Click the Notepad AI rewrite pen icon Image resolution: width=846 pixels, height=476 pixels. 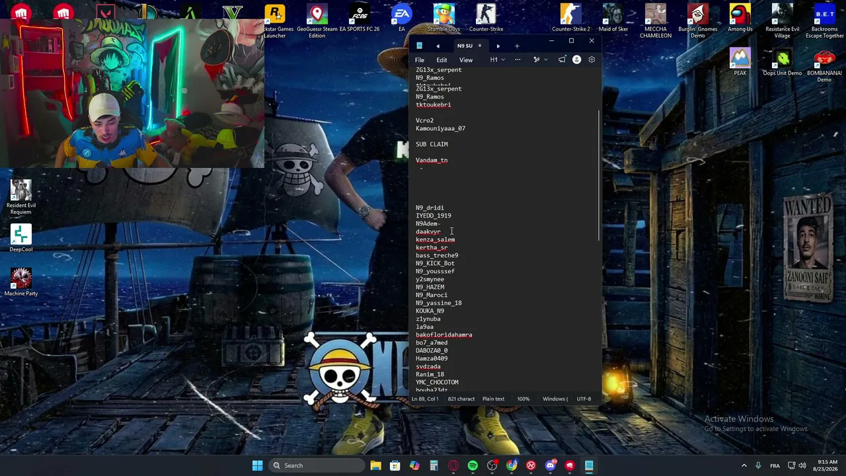[x=536, y=59]
